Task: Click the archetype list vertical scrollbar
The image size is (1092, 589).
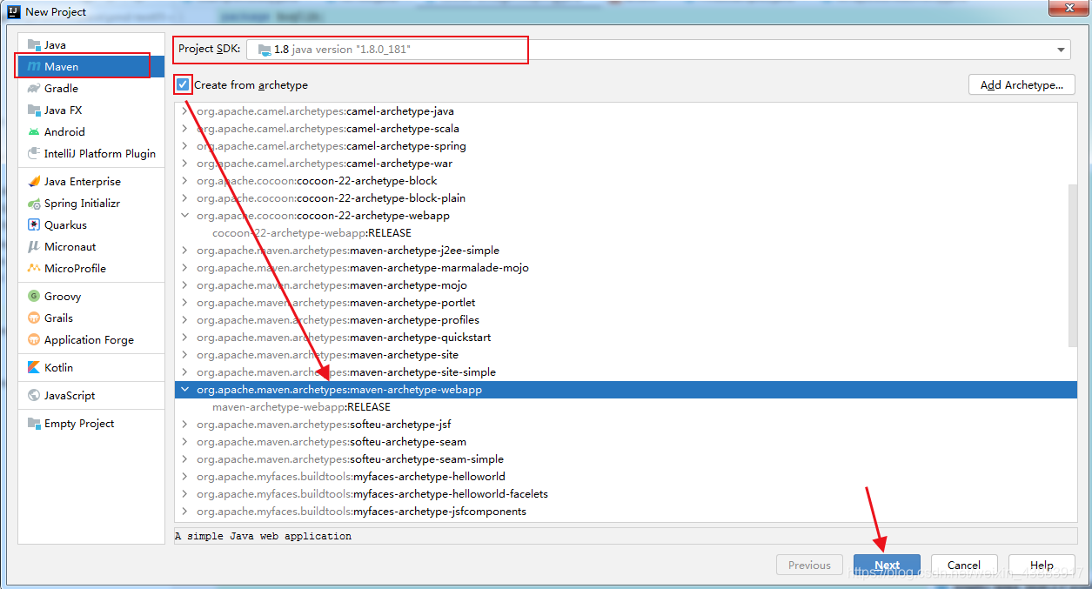Action: point(1072,265)
